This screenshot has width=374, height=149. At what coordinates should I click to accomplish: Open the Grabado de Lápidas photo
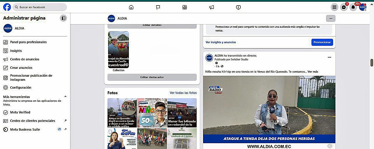(x=182, y=139)
